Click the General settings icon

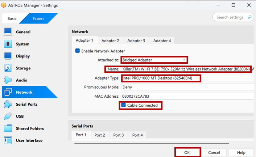pos(8,32)
